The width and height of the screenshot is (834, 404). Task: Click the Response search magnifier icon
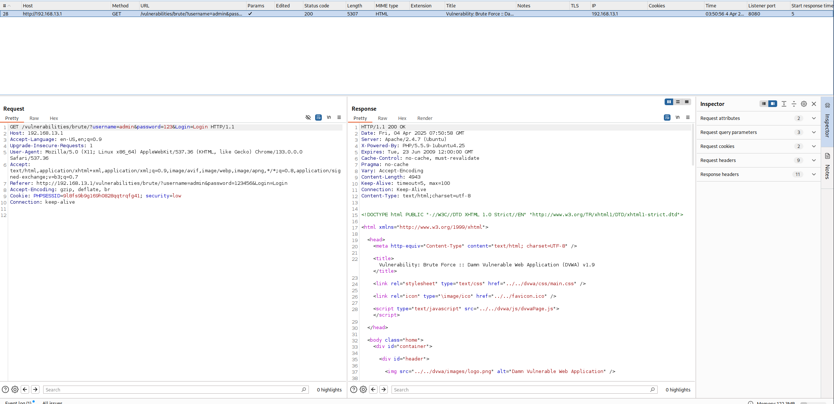(652, 390)
